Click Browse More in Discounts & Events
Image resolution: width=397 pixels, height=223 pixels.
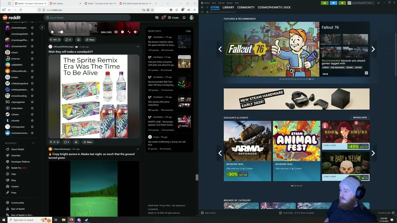pyautogui.click(x=360, y=117)
